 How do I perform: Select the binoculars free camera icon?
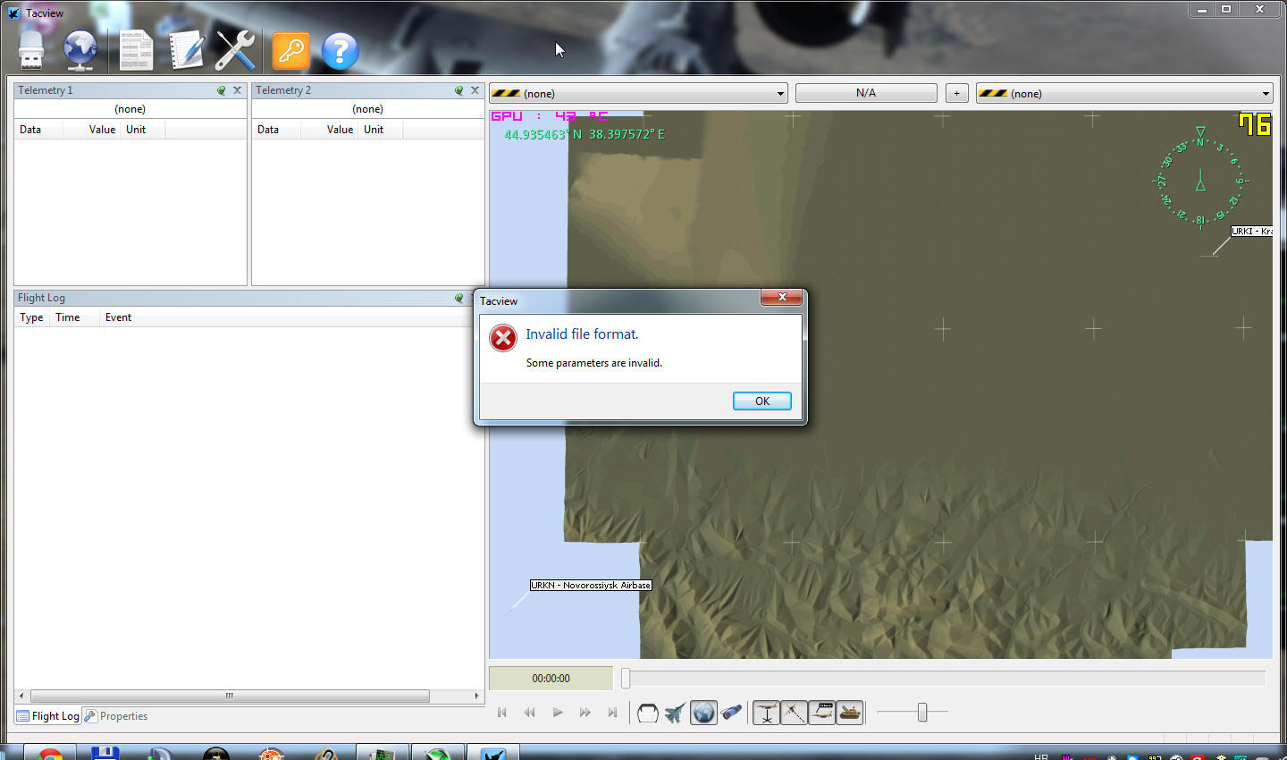coord(731,713)
